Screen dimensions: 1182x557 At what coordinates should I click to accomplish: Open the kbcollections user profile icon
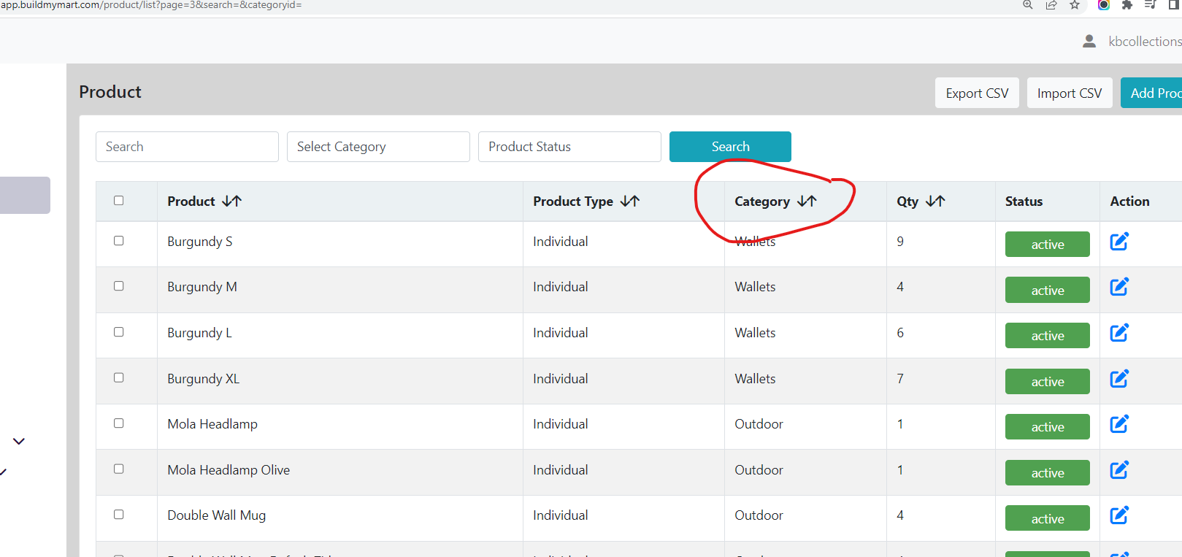[x=1089, y=41]
